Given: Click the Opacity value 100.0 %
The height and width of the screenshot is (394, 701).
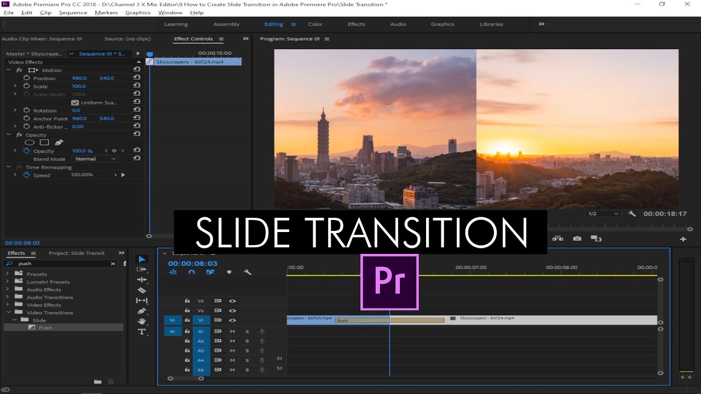Looking at the screenshot, I should (82, 150).
